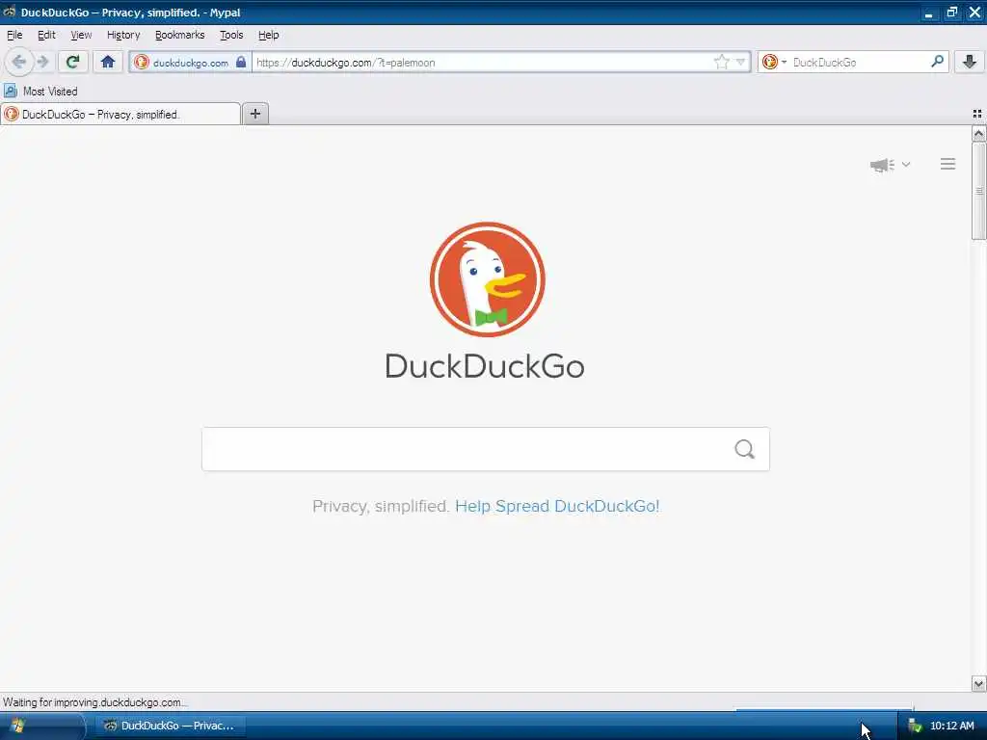Screen dimensions: 987x740
Task: Click the network tray icon
Action: pyautogui.click(x=916, y=727)
